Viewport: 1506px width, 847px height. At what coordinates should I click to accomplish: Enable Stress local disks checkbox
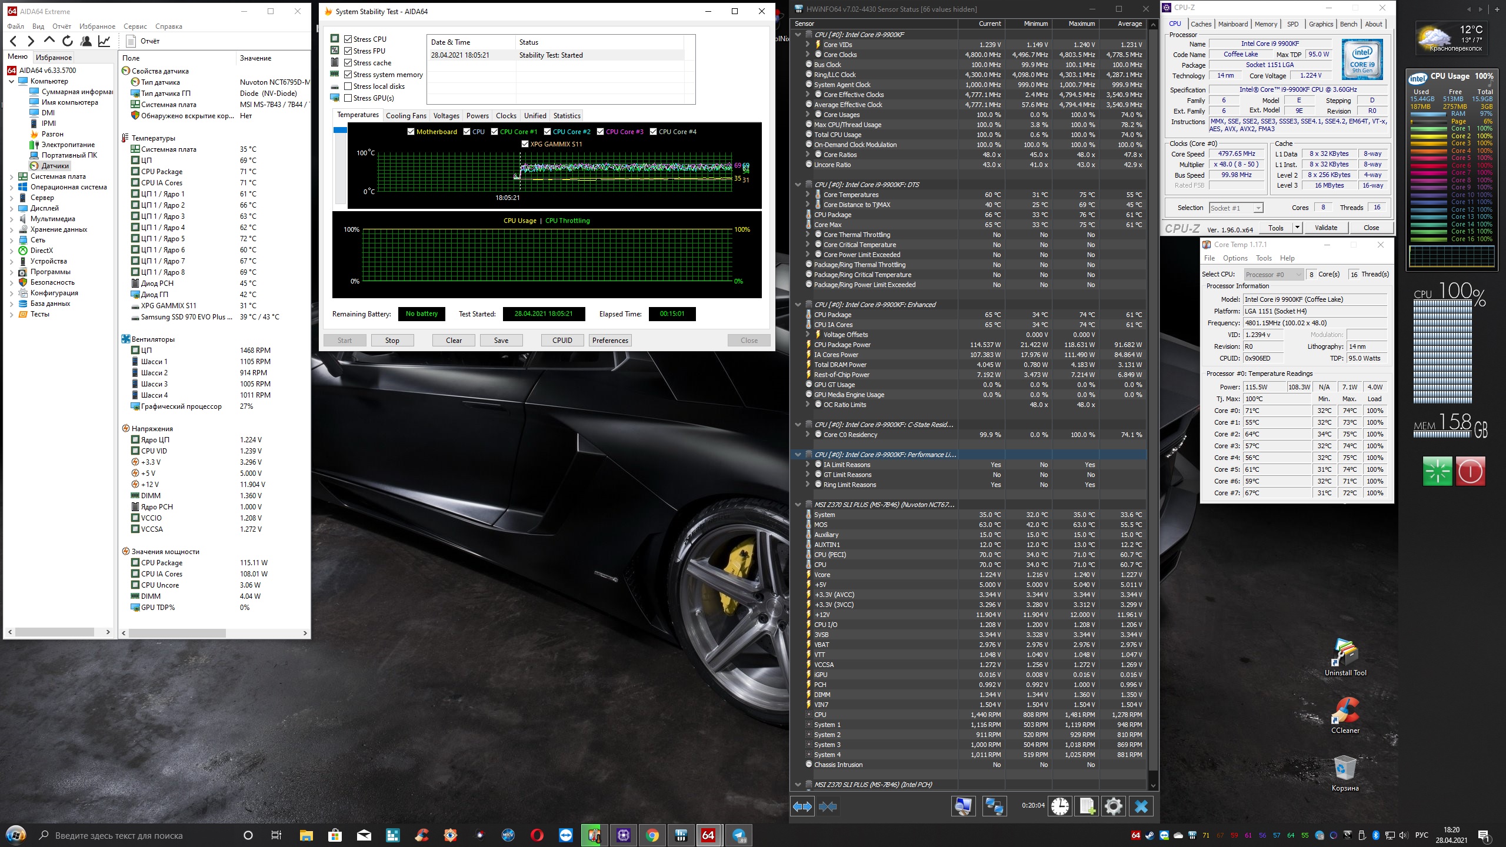pyautogui.click(x=348, y=86)
